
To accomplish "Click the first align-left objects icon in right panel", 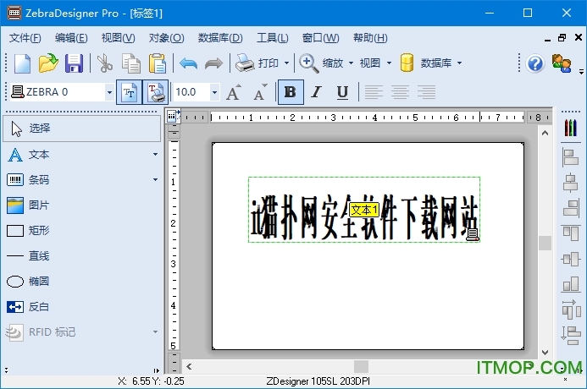I will tap(571, 157).
